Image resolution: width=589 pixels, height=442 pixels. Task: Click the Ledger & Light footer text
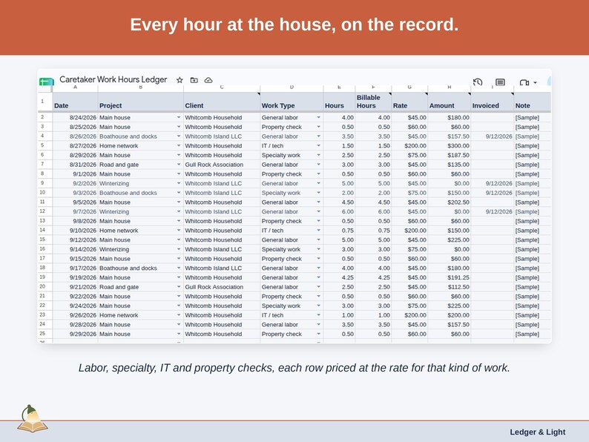(537, 432)
